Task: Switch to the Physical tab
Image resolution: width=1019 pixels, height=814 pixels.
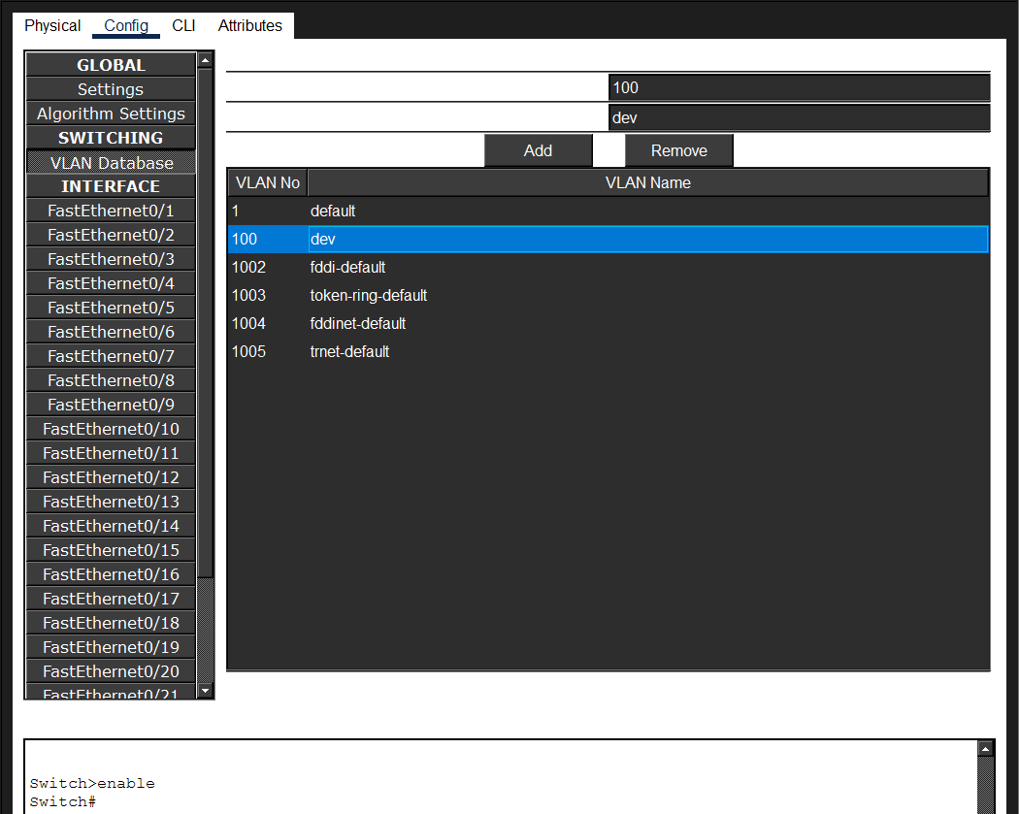Action: click(x=52, y=26)
